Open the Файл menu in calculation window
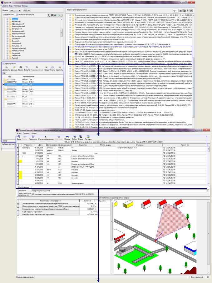This screenshot has width=212, height=283. tap(19, 134)
